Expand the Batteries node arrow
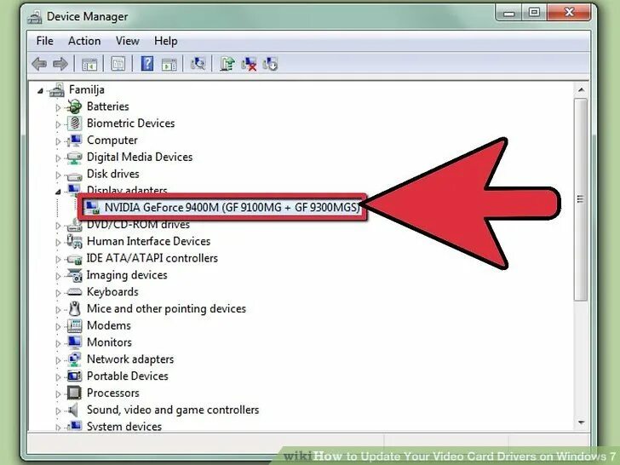The image size is (620, 465). pyautogui.click(x=58, y=107)
